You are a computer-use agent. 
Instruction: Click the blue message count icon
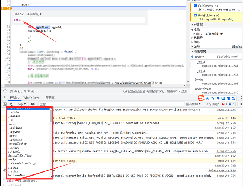point(230,104)
